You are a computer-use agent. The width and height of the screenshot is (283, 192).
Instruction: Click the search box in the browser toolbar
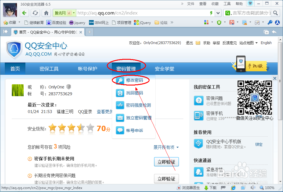click(251, 13)
